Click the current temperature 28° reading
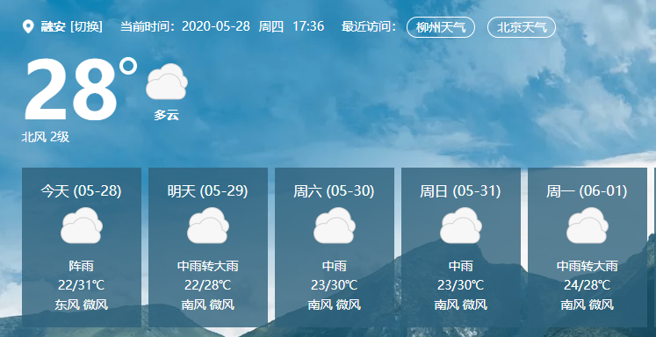 (x=80, y=90)
